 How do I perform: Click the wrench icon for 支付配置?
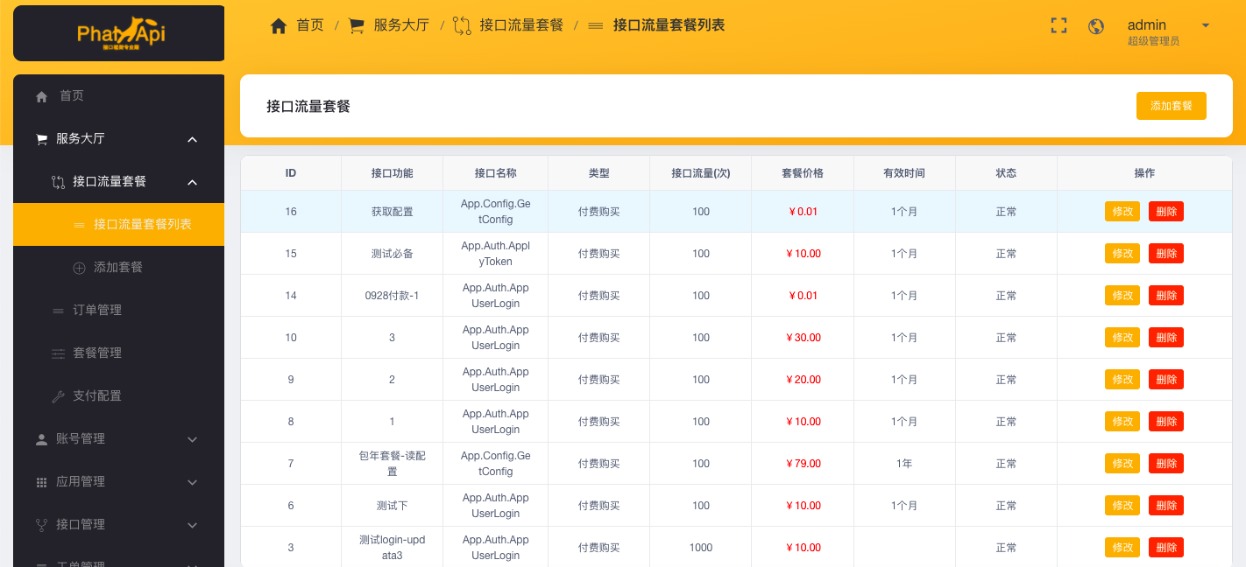click(x=59, y=396)
